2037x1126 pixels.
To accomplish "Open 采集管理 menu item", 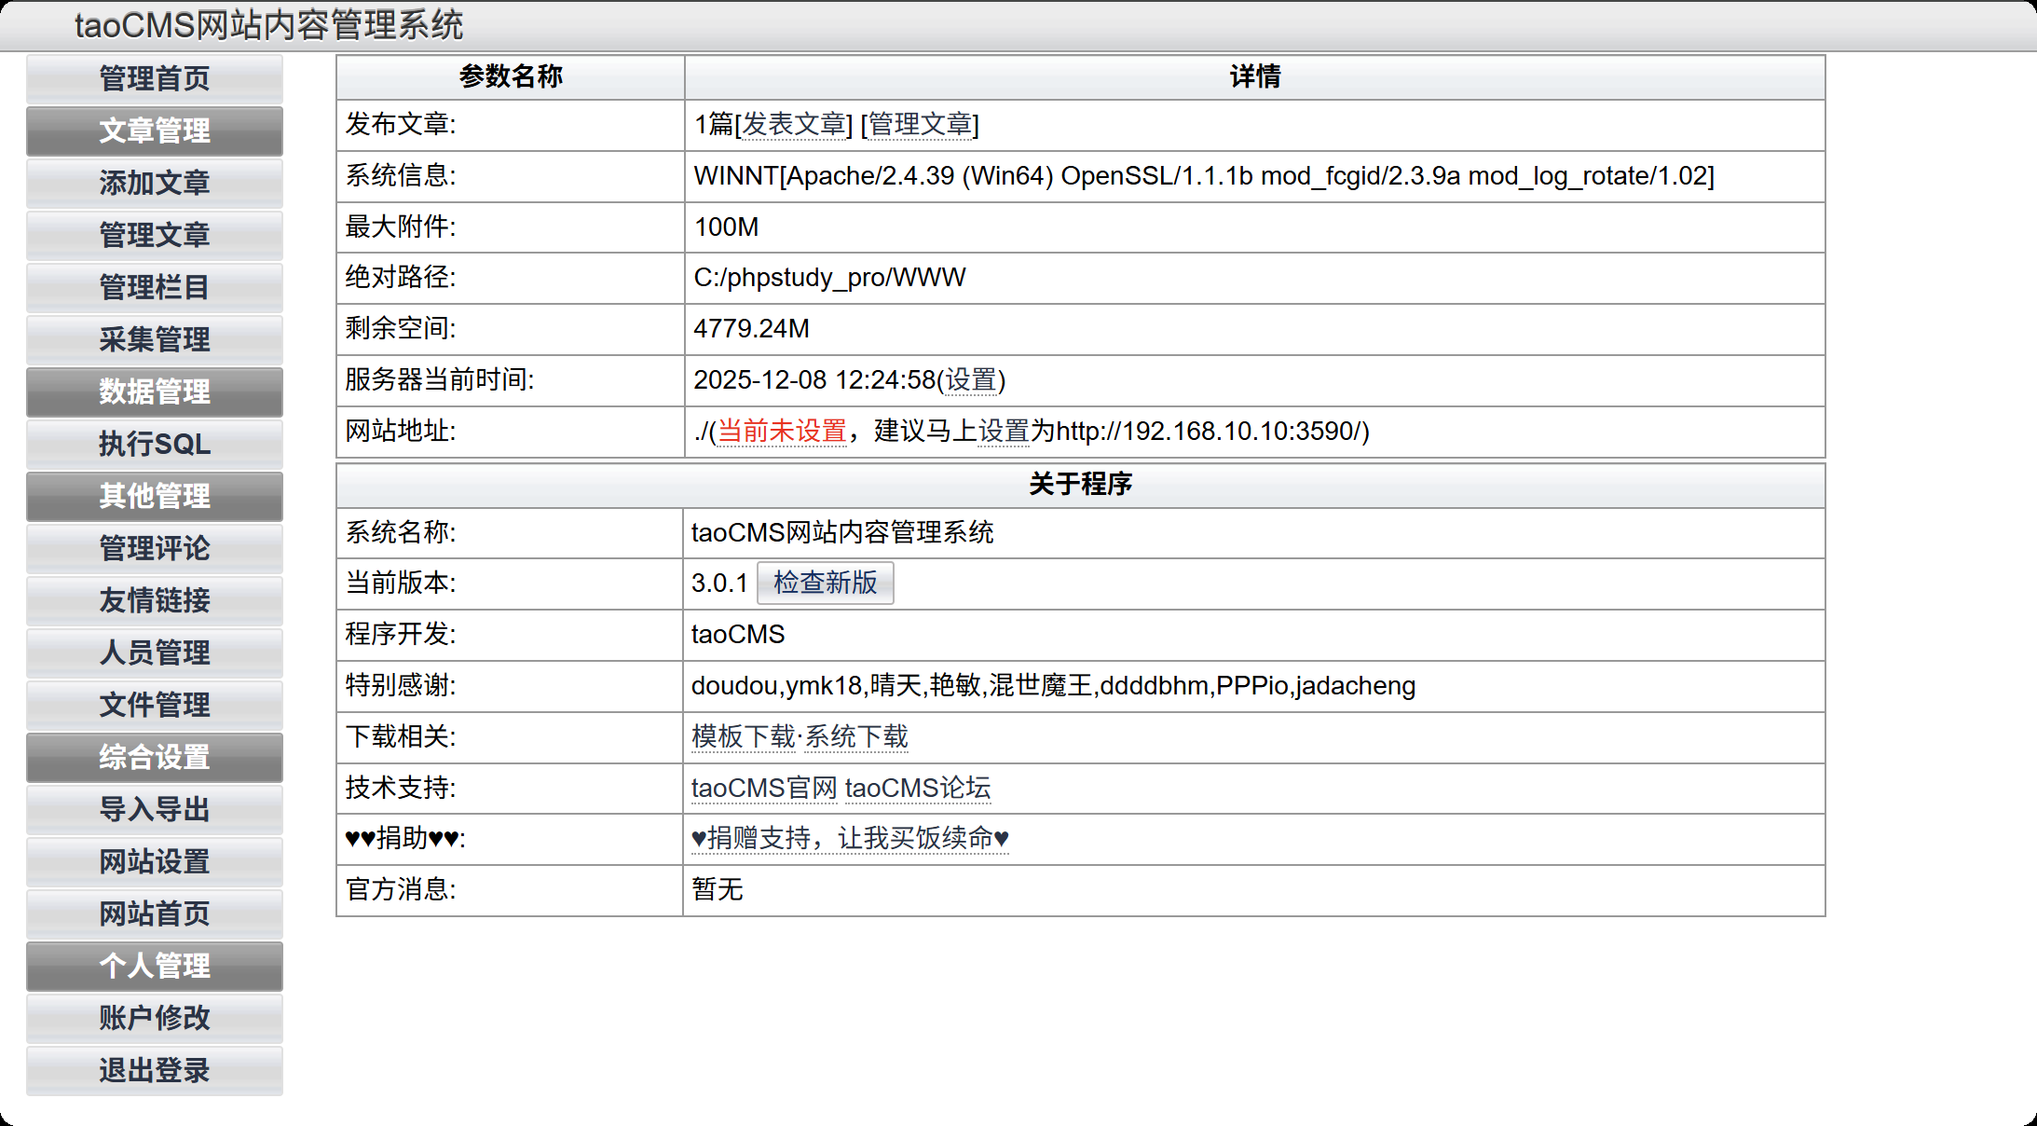I will point(155,339).
